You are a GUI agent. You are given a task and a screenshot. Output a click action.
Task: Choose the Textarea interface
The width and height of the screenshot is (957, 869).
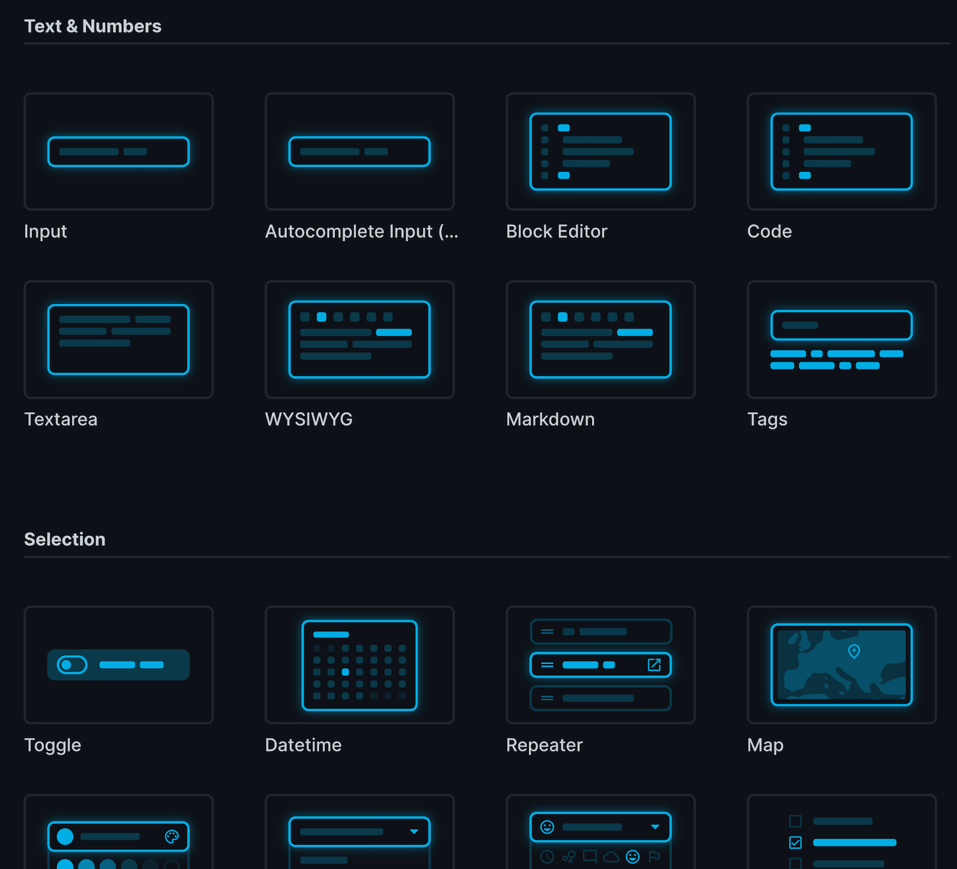[119, 339]
